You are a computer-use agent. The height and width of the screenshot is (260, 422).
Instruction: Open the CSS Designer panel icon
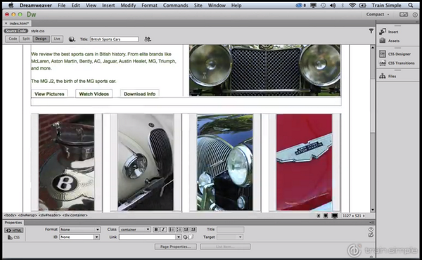pos(383,54)
